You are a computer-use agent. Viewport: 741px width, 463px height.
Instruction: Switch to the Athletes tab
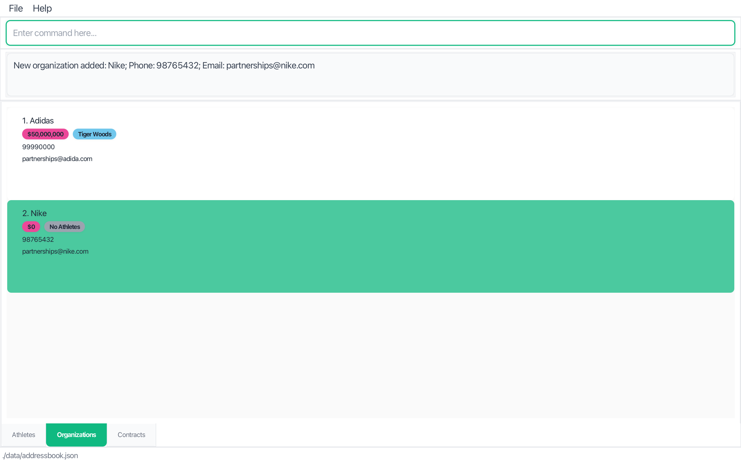click(x=24, y=434)
